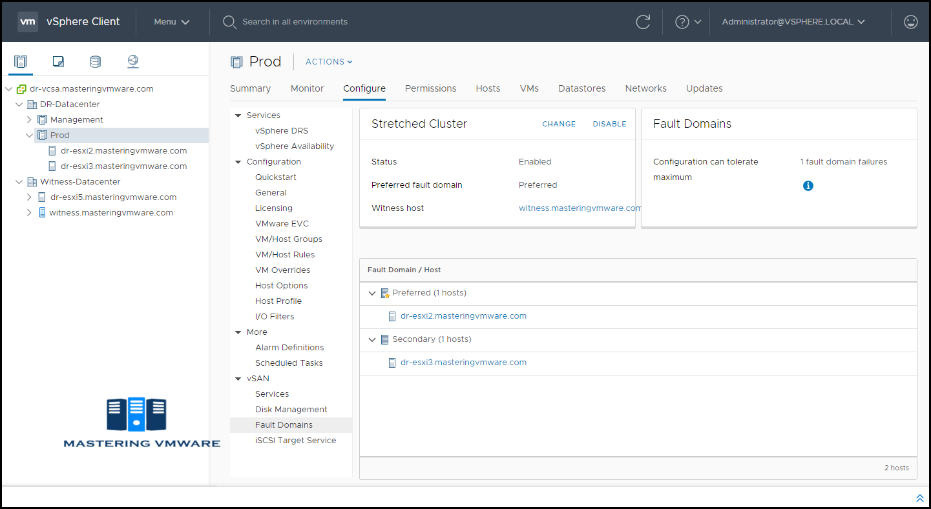The height and width of the screenshot is (509, 931).
Task: Select vSphere DRS in settings list
Action: 282,131
